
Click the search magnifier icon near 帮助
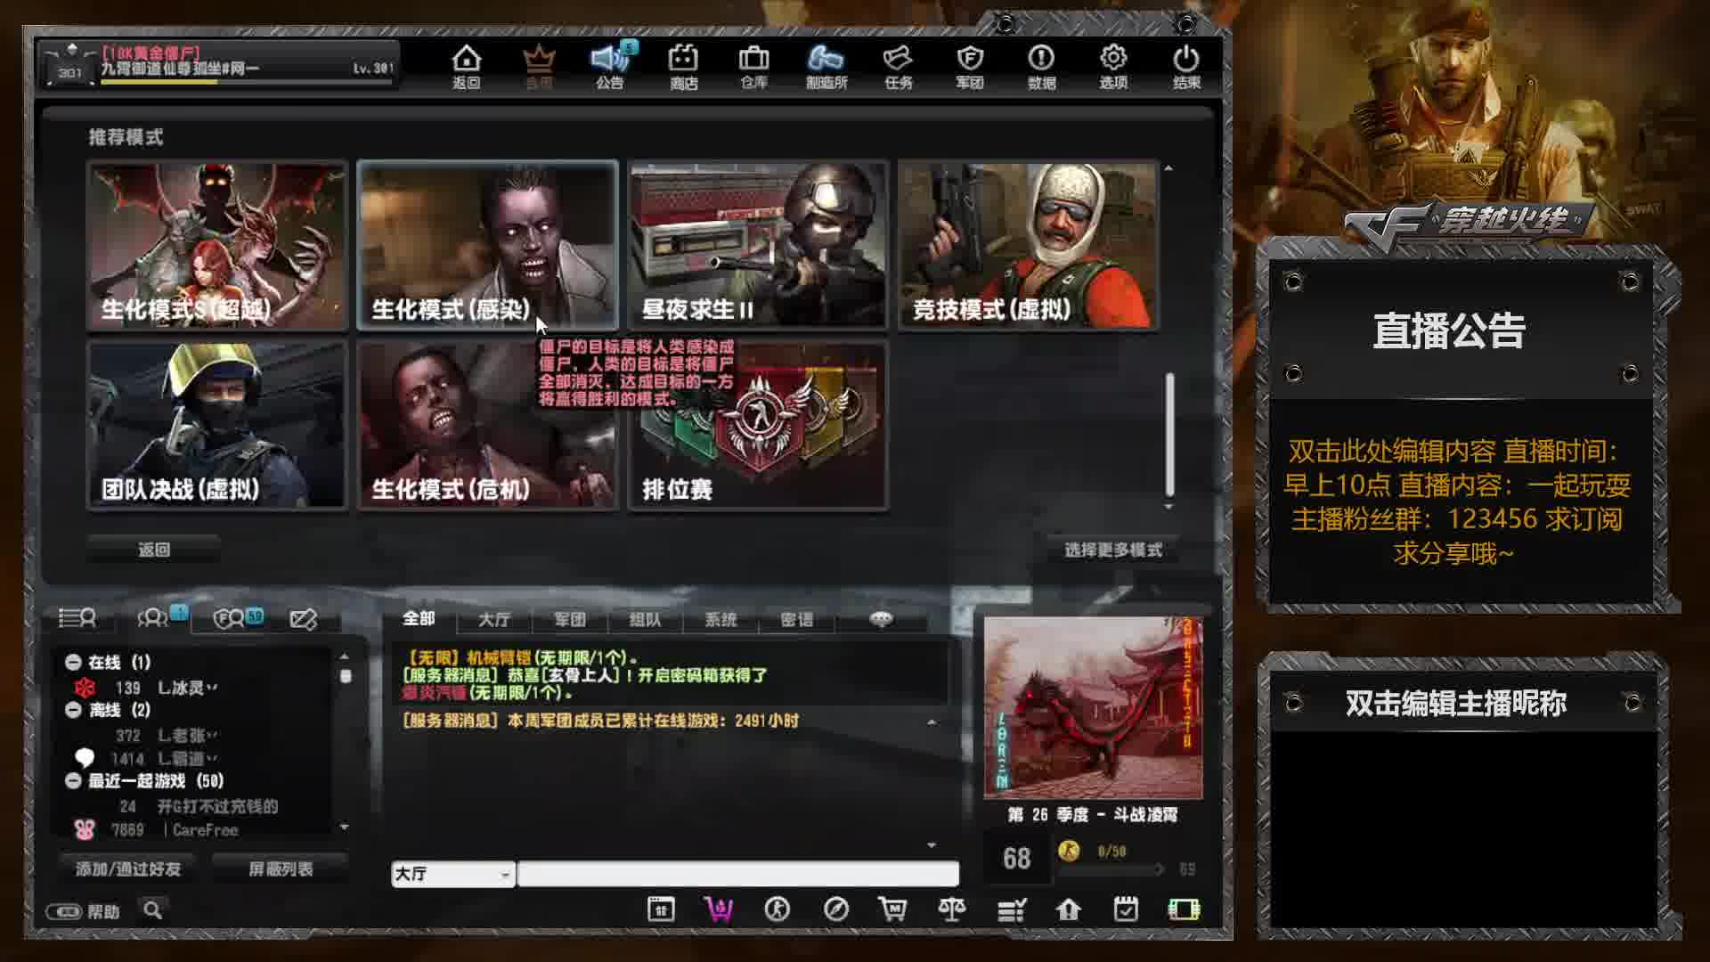point(153,910)
